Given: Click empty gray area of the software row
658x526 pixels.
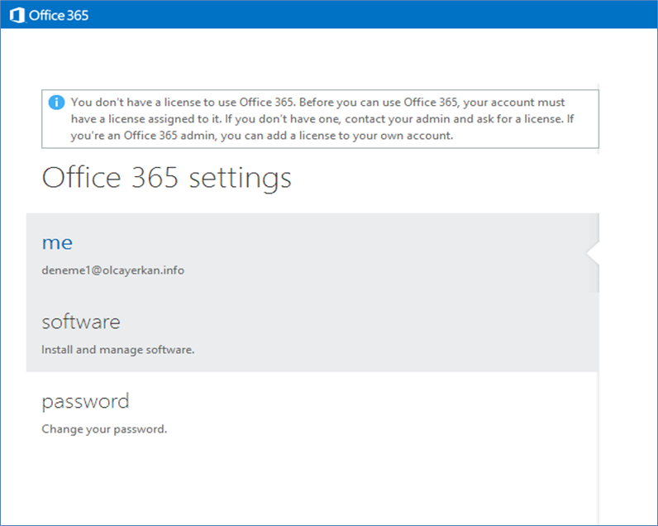Looking at the screenshot, I should (x=378, y=332).
